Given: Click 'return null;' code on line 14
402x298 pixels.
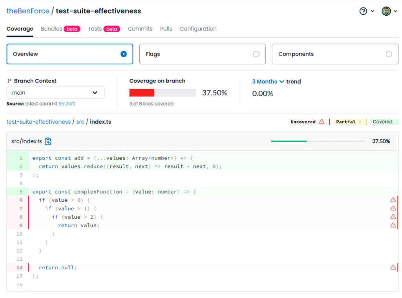Looking at the screenshot, I should (58, 267).
